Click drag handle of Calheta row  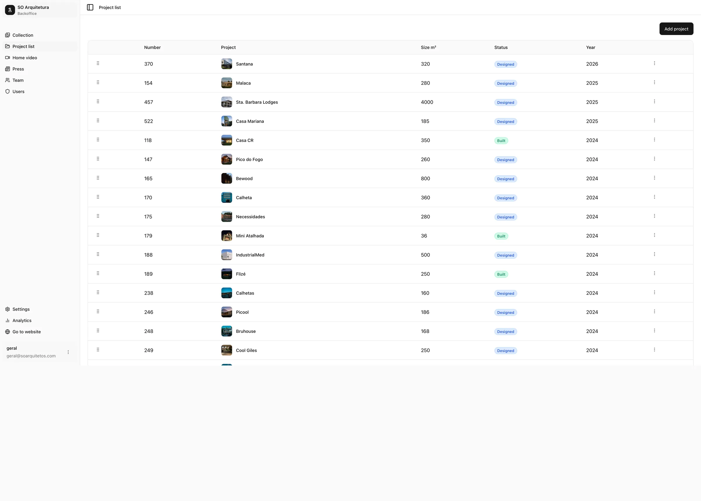[x=98, y=197]
